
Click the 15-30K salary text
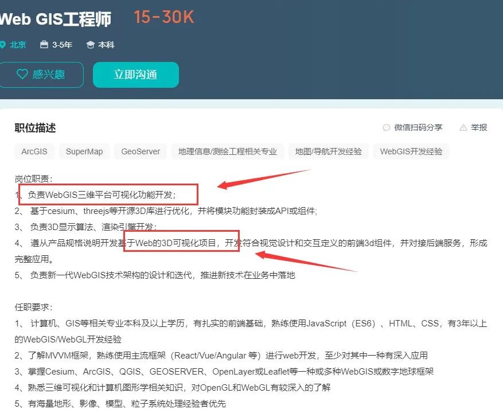pyautogui.click(x=163, y=17)
